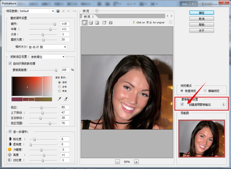Open help via the 帮助 button
The image size is (231, 169).
pyautogui.click(x=201, y=25)
